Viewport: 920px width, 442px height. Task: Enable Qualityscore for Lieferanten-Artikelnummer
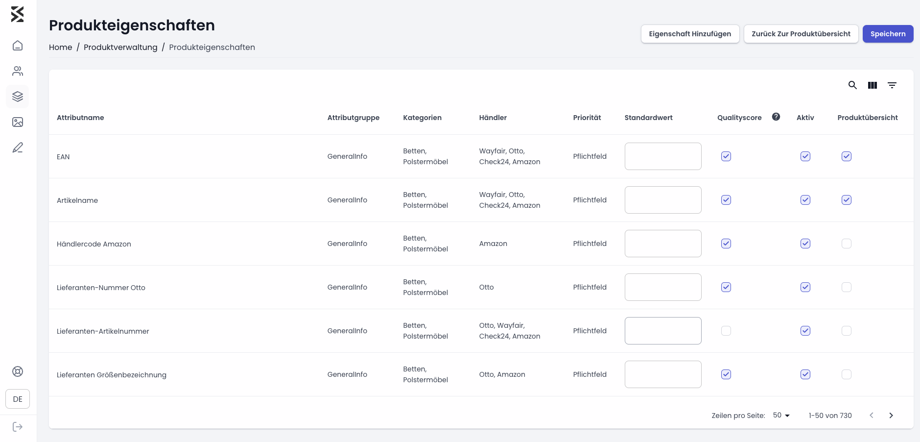(726, 331)
